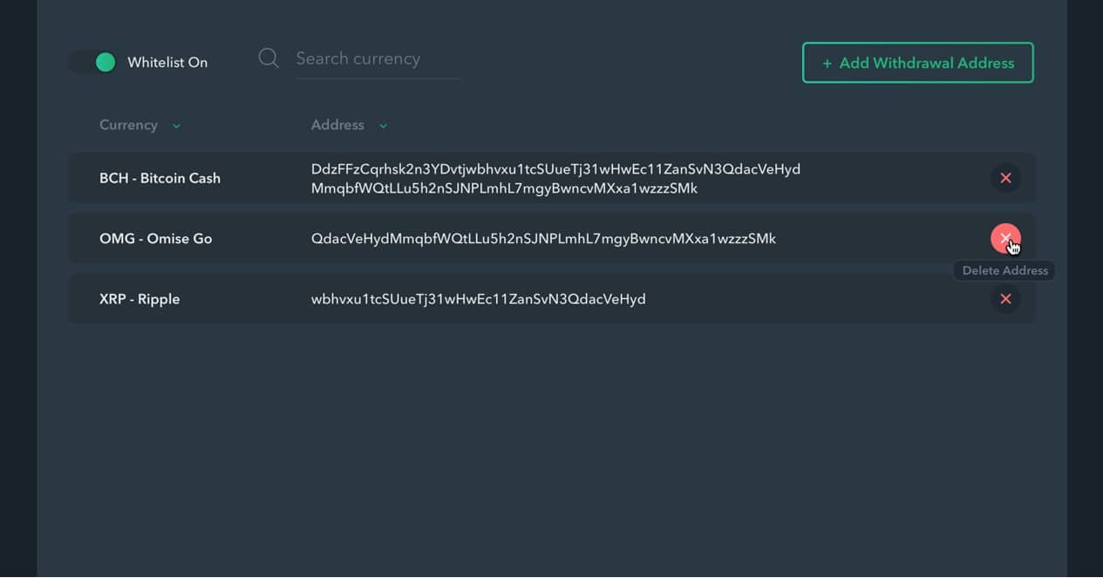This screenshot has height=578, width=1103.
Task: Select the XRP - Ripple currency name
Action: [140, 299]
